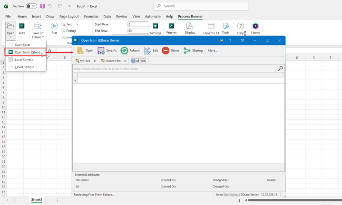Switch to the Draw ribbon tab
The width and height of the screenshot is (342, 205).
50,17
